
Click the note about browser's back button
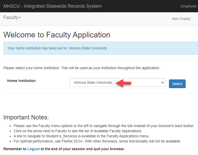tap(104, 126)
